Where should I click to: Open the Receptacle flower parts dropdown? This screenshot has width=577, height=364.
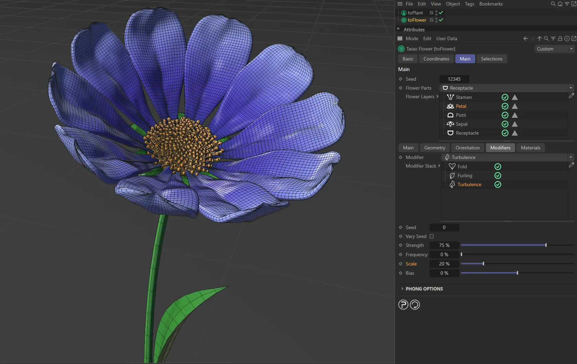point(570,88)
